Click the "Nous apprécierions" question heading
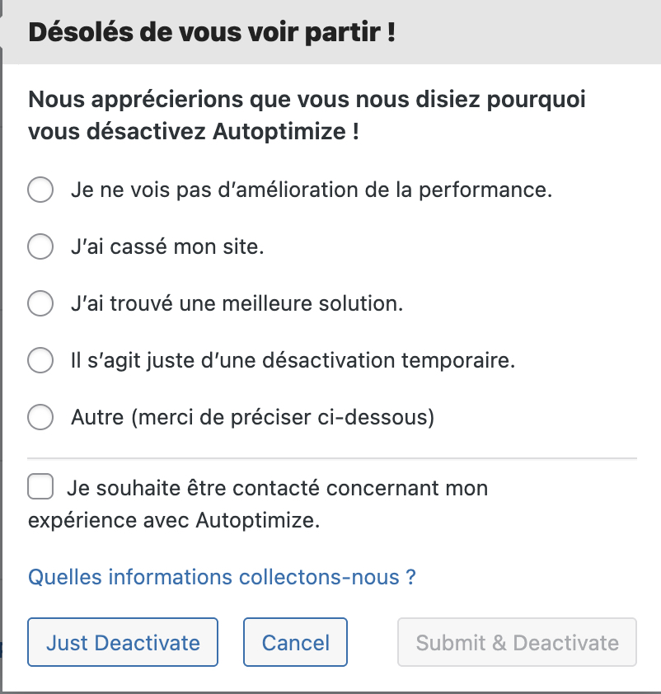 (307, 115)
